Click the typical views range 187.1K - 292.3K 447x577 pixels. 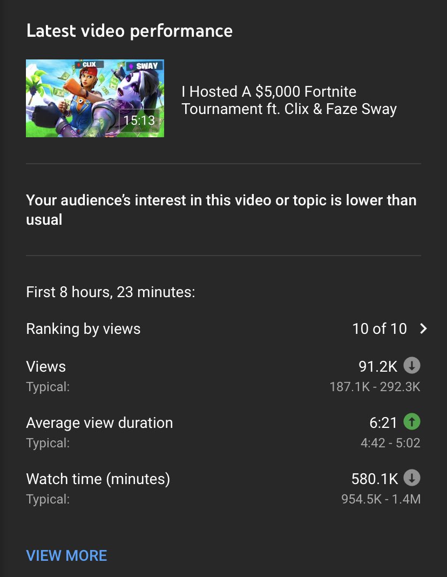tap(375, 387)
